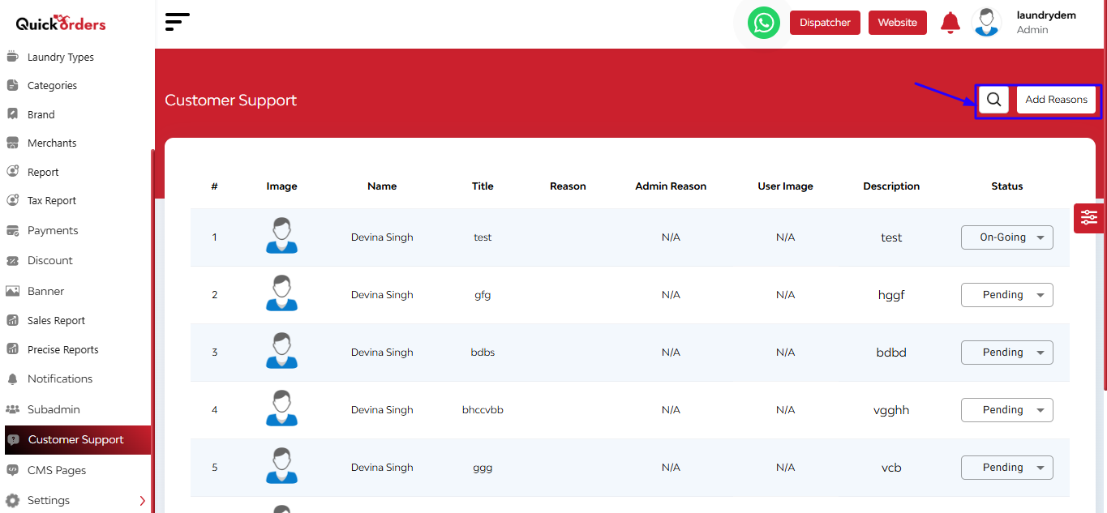The height and width of the screenshot is (513, 1107).
Task: Click the Settings gear icon
Action: pos(12,500)
